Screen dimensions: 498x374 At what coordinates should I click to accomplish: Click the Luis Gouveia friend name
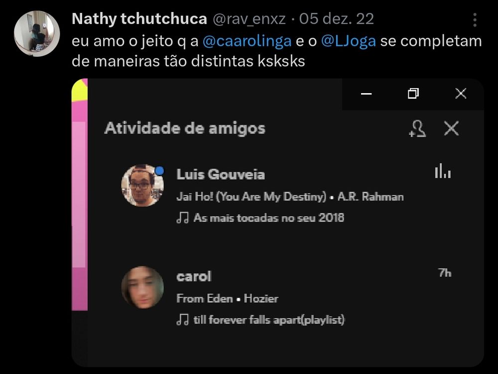click(221, 174)
